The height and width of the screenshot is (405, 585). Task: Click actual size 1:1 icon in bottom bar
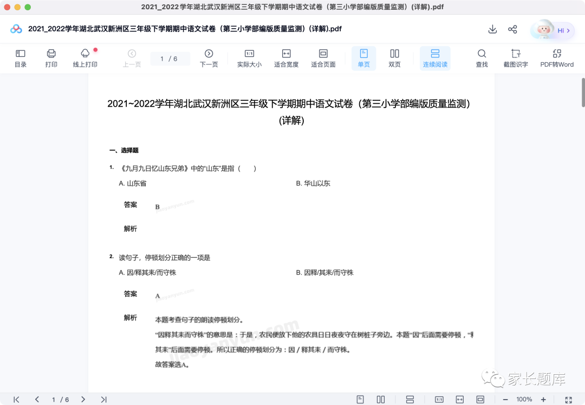(x=439, y=400)
